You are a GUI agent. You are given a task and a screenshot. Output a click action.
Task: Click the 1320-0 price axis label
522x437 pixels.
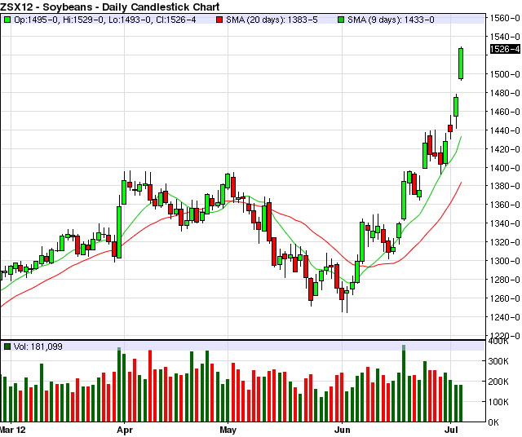click(x=505, y=242)
